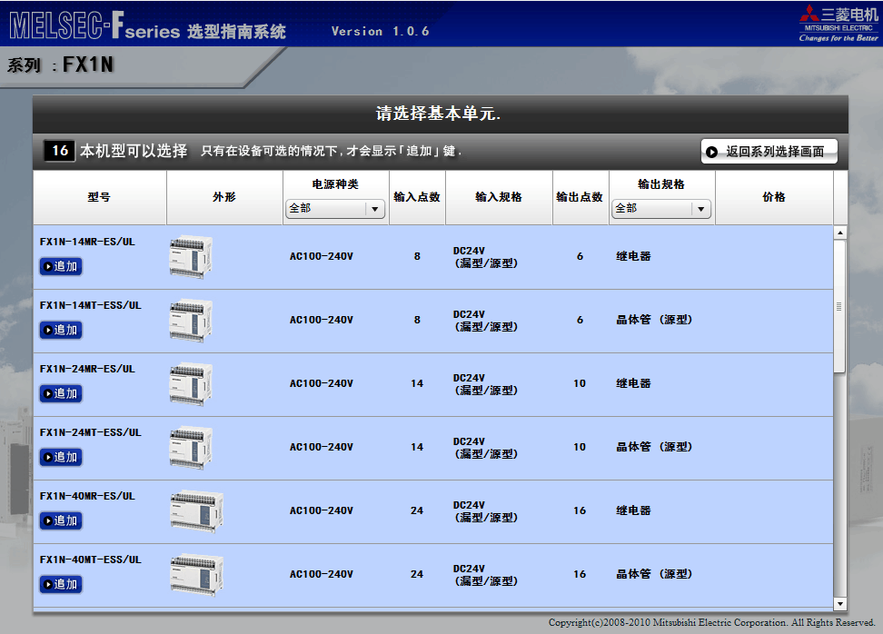
Task: Click the 输出点数 column header
Action: (580, 197)
